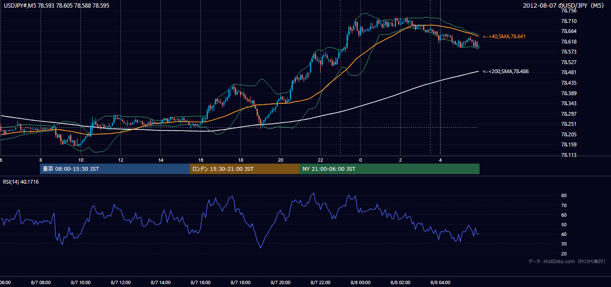Click price level 78.251 on axis
Viewport: 611px width, 287px height.
568,124
